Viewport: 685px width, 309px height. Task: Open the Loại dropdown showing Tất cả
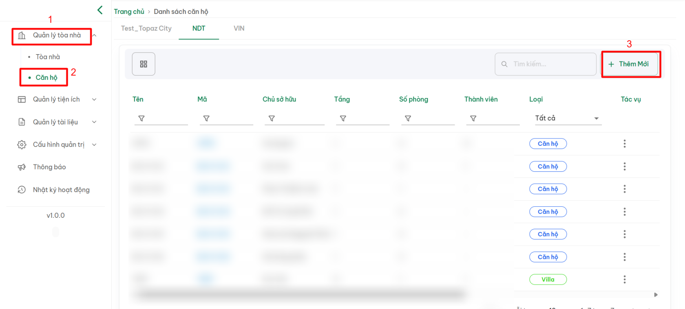568,118
